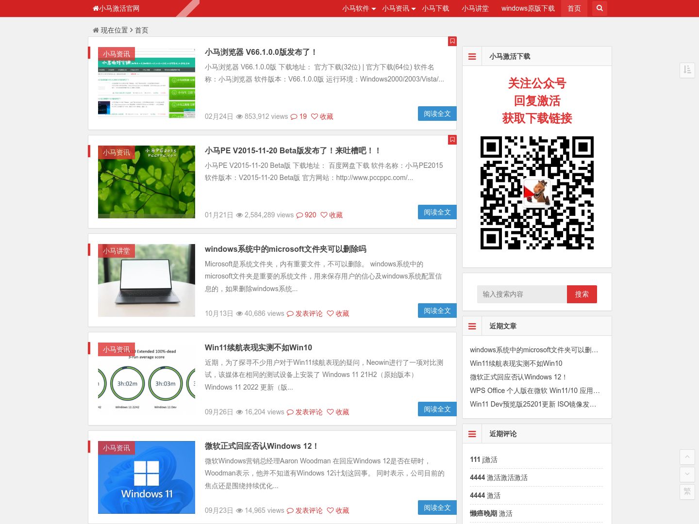Open recent article WPS Office 个人版
Image resolution: width=699 pixels, height=524 pixels.
[535, 391]
